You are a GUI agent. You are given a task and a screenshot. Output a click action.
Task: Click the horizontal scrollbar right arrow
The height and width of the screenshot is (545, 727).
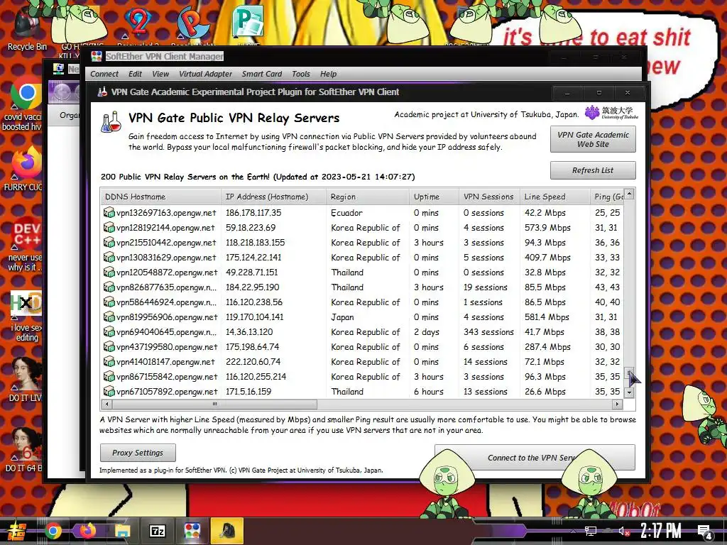point(617,404)
